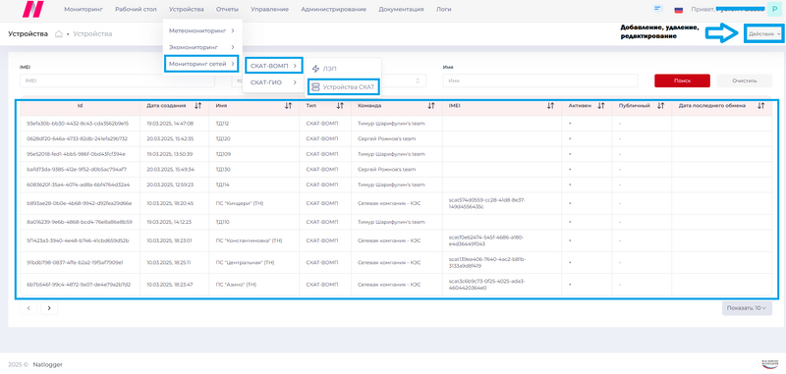
Task: Open the Администрирование menu
Action: (333, 9)
